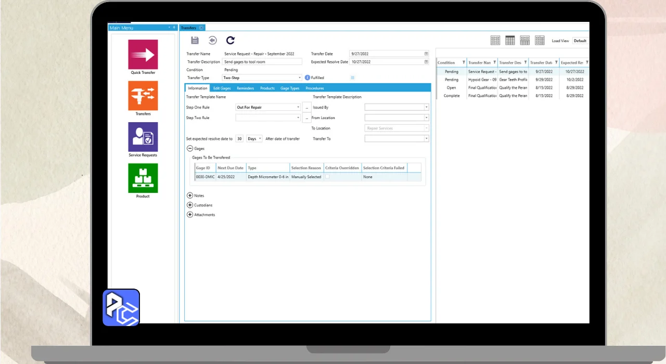
Task: Expand the Custodians section
Action: click(x=189, y=205)
